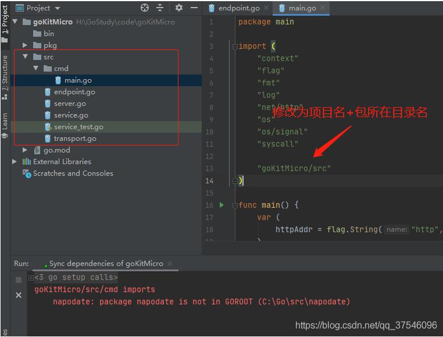Switch to the endpoint.go editor tab
Screen dimensions: 443x337
tap(238, 8)
